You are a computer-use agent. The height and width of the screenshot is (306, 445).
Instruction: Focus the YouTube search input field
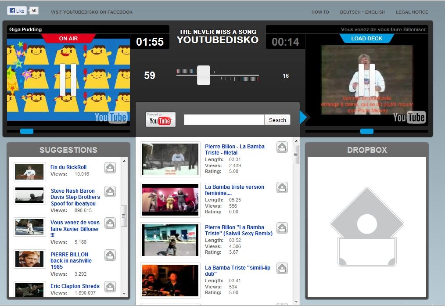tap(224, 120)
